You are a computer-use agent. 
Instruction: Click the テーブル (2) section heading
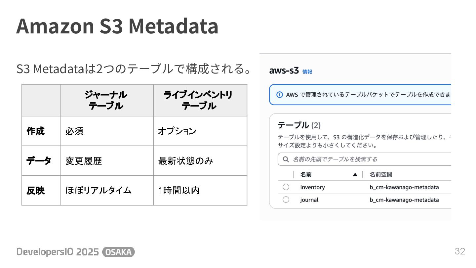[x=299, y=125]
